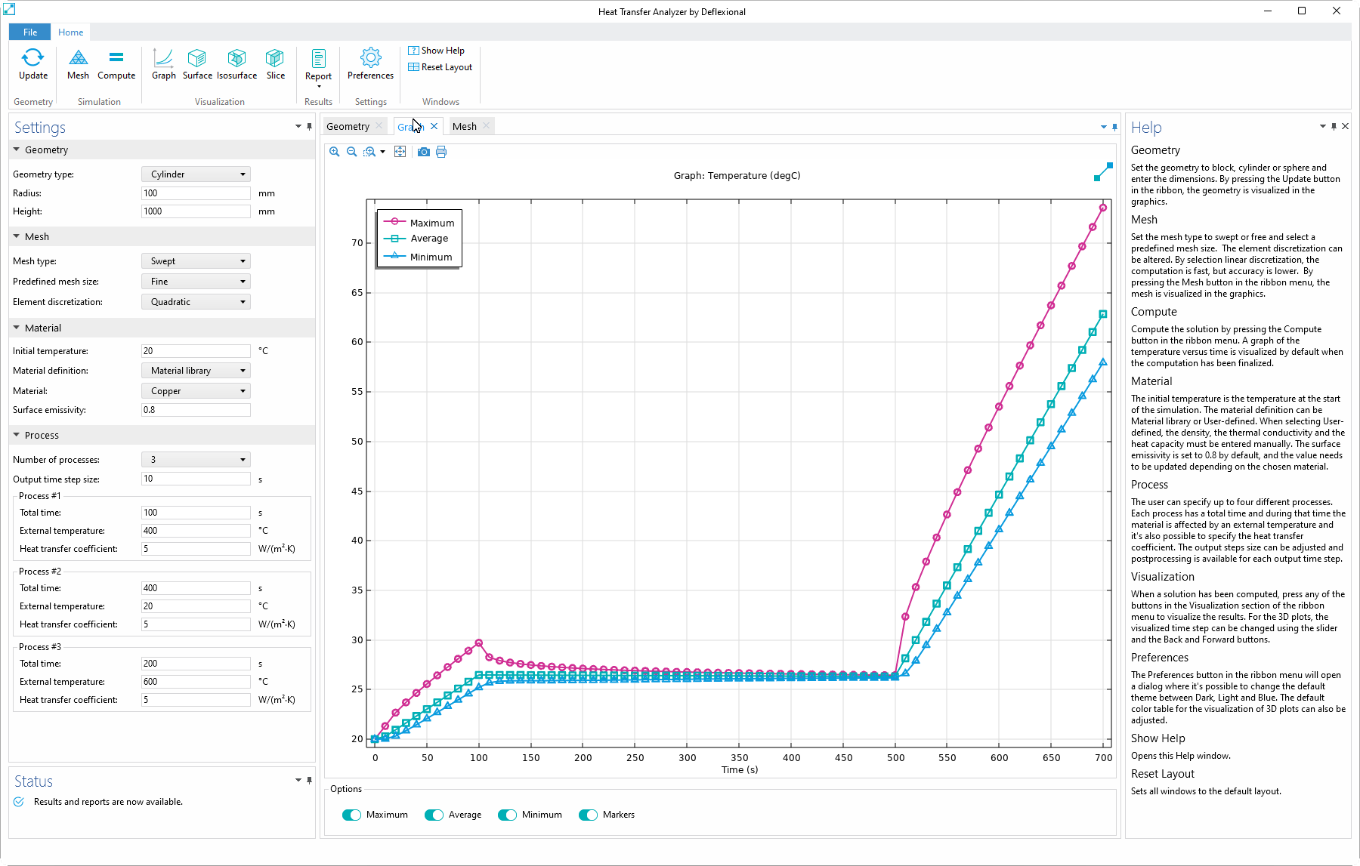Image resolution: width=1360 pixels, height=866 pixels.
Task: Select the Home ribbon tab
Action: (x=71, y=32)
